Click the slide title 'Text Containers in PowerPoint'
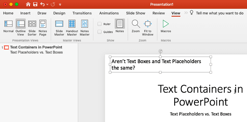Image resolution: width=247 pixels, height=122 pixels. 200,95
